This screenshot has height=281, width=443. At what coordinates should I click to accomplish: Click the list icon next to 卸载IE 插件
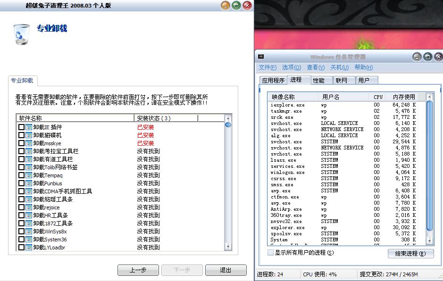28,127
